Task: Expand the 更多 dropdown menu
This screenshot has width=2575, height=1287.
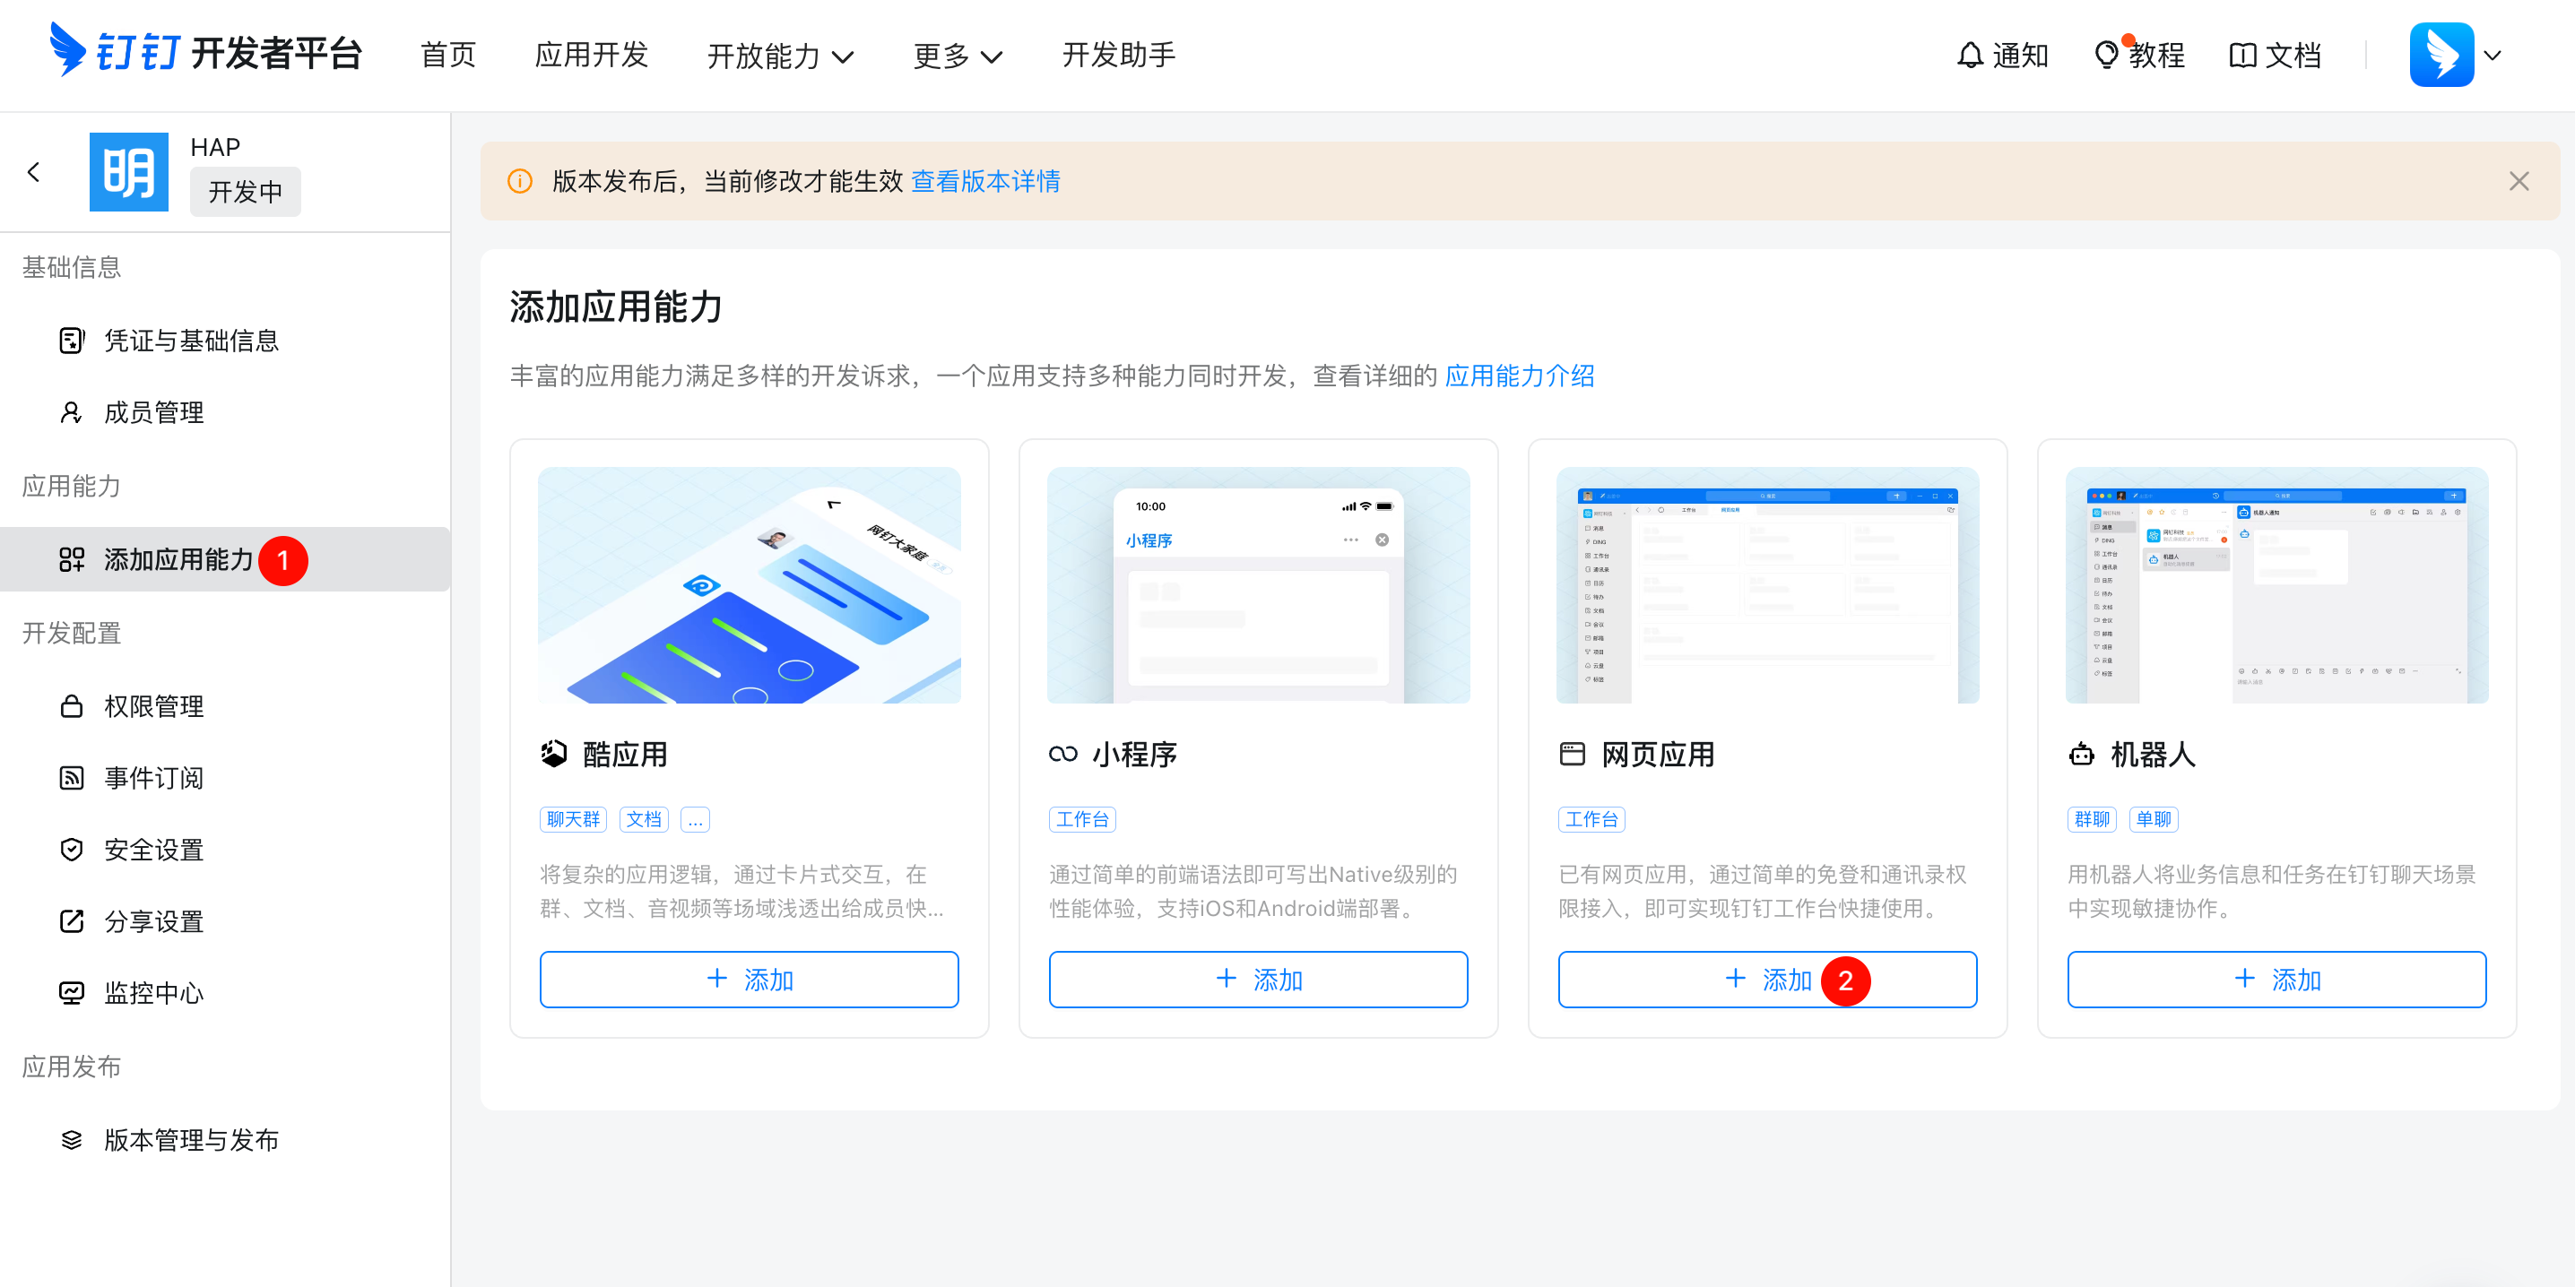Action: coord(957,56)
